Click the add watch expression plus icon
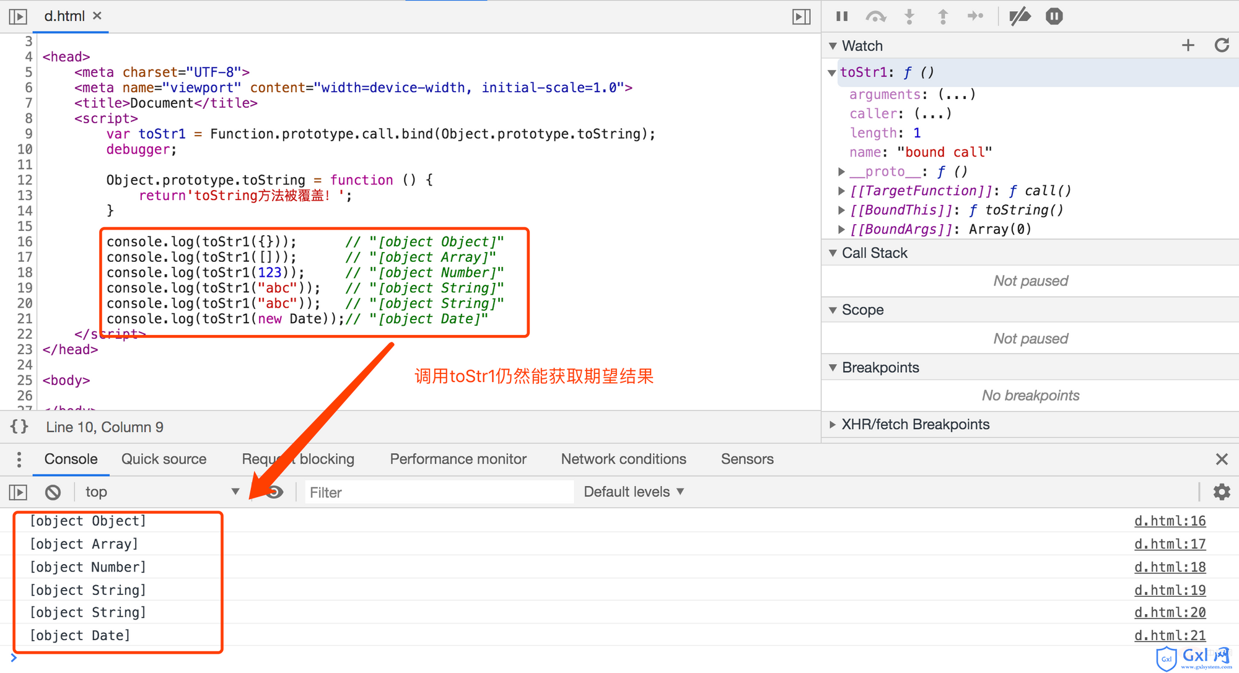The image size is (1239, 673). pos(1188,46)
